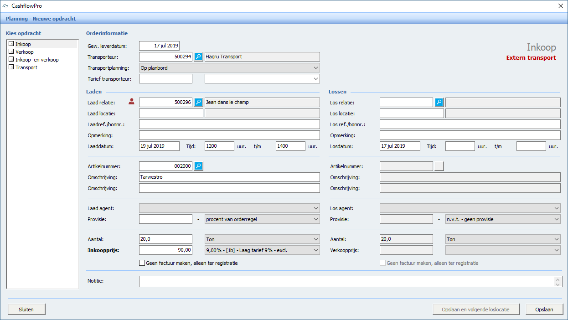Open the n.v.t. - geen provisie dropdown

coord(503,219)
